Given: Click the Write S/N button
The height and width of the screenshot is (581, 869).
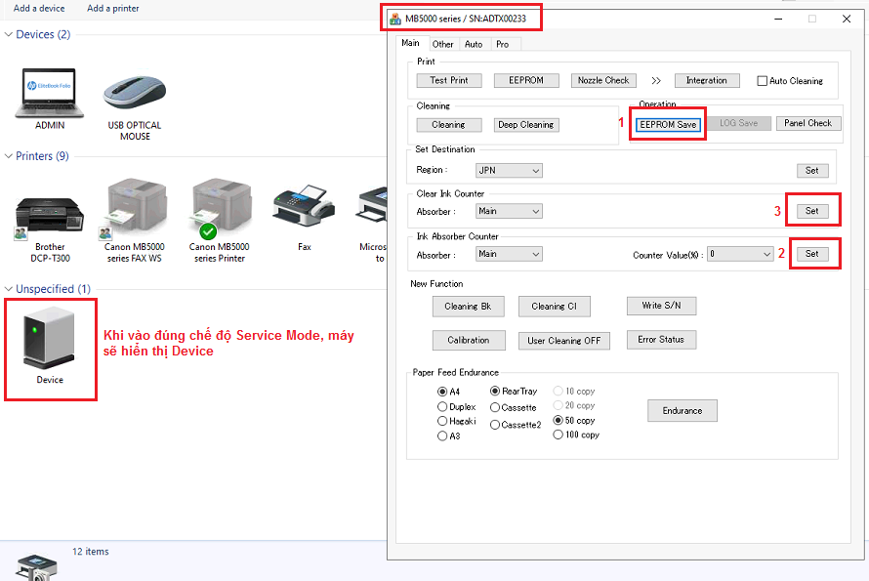Looking at the screenshot, I should [x=661, y=306].
